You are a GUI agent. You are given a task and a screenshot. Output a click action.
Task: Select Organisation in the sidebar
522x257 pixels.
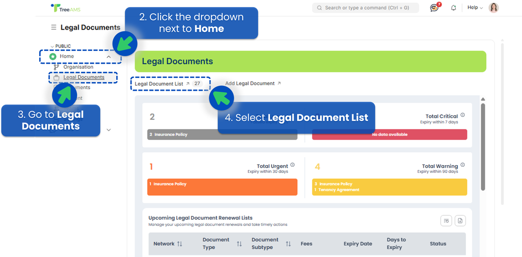[x=78, y=67]
